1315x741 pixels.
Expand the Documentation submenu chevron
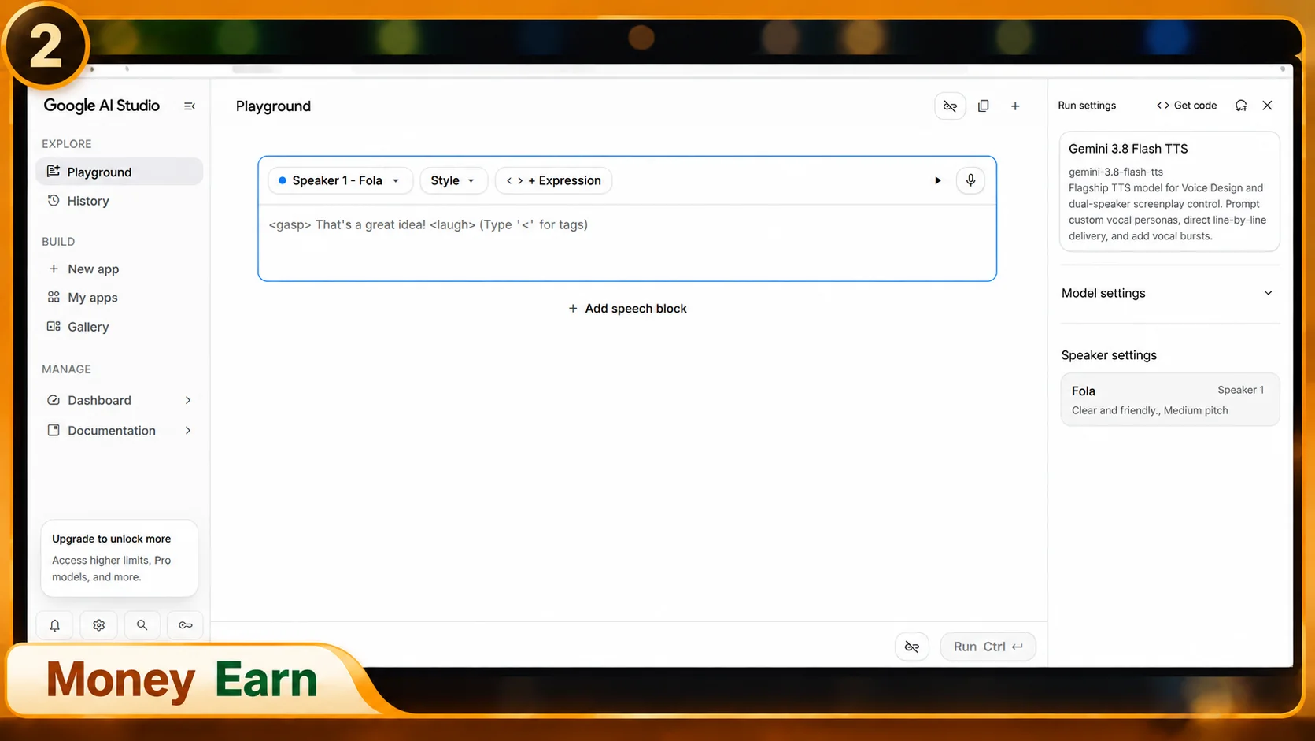[188, 431]
